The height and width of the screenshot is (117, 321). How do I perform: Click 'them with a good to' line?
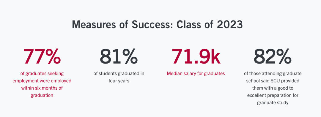tap(273, 88)
